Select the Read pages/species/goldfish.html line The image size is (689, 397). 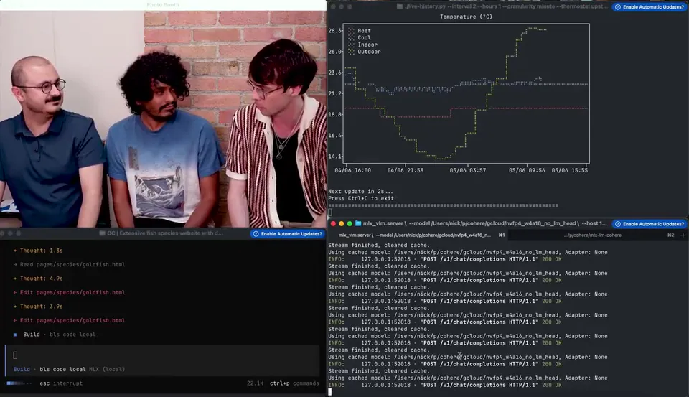point(70,265)
